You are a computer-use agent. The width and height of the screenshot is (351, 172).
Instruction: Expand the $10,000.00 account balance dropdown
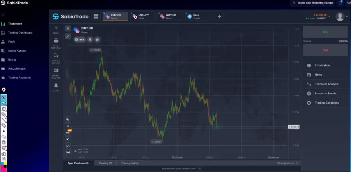point(329,16)
